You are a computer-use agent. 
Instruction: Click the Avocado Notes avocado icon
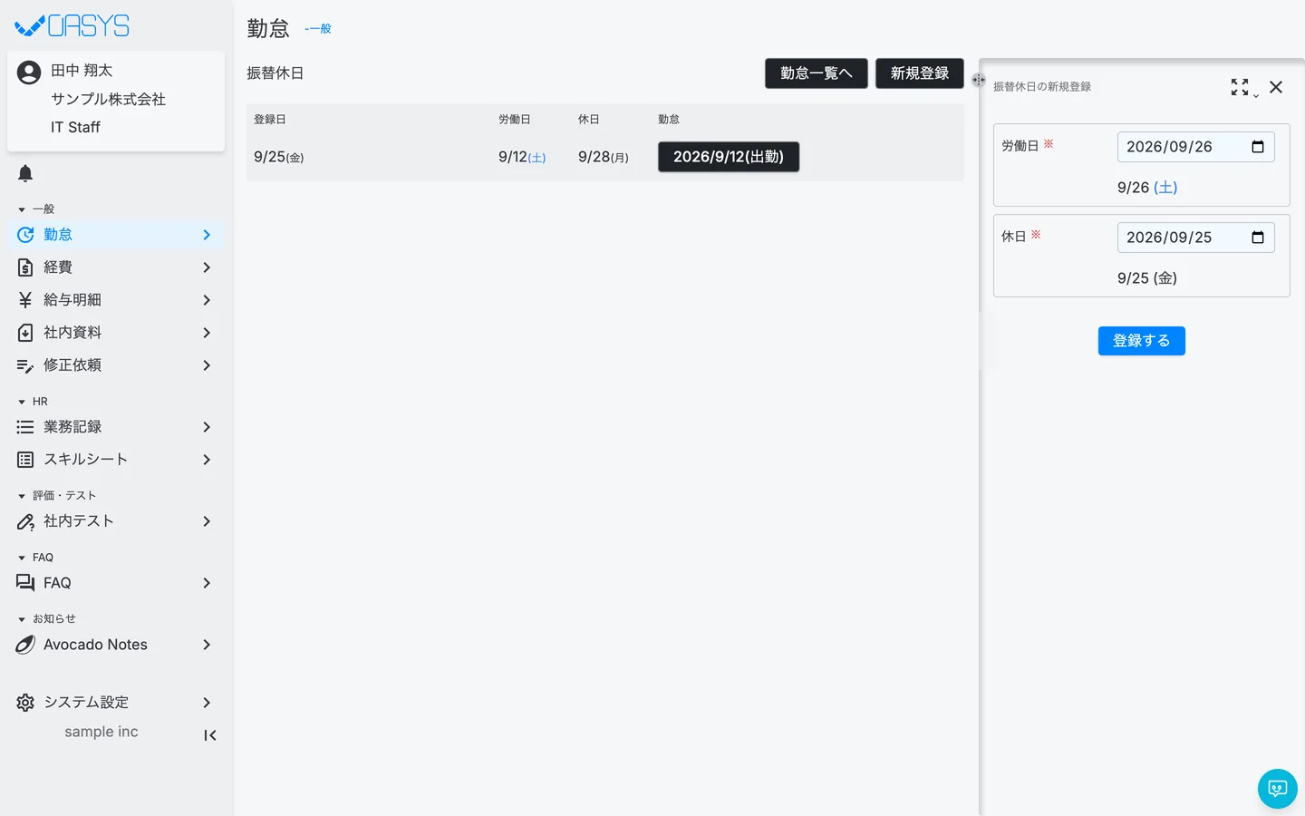pos(25,645)
